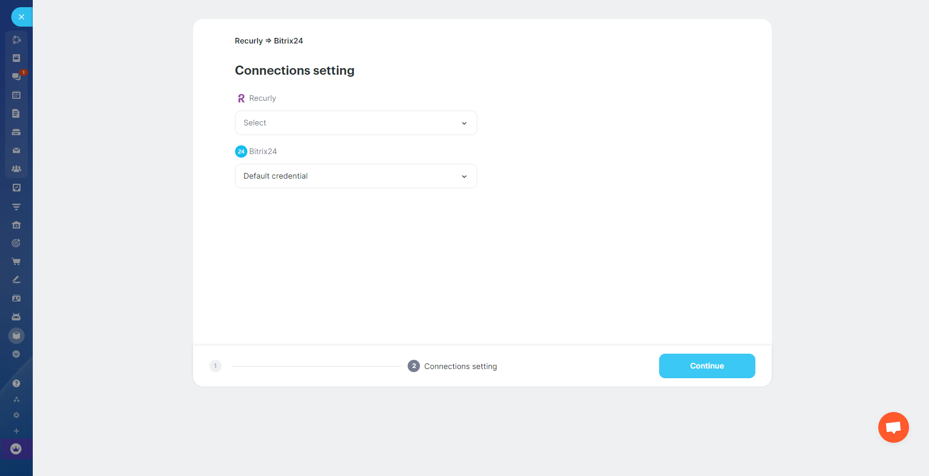
Task: Click step 1 in the progress stepper
Action: click(215, 366)
